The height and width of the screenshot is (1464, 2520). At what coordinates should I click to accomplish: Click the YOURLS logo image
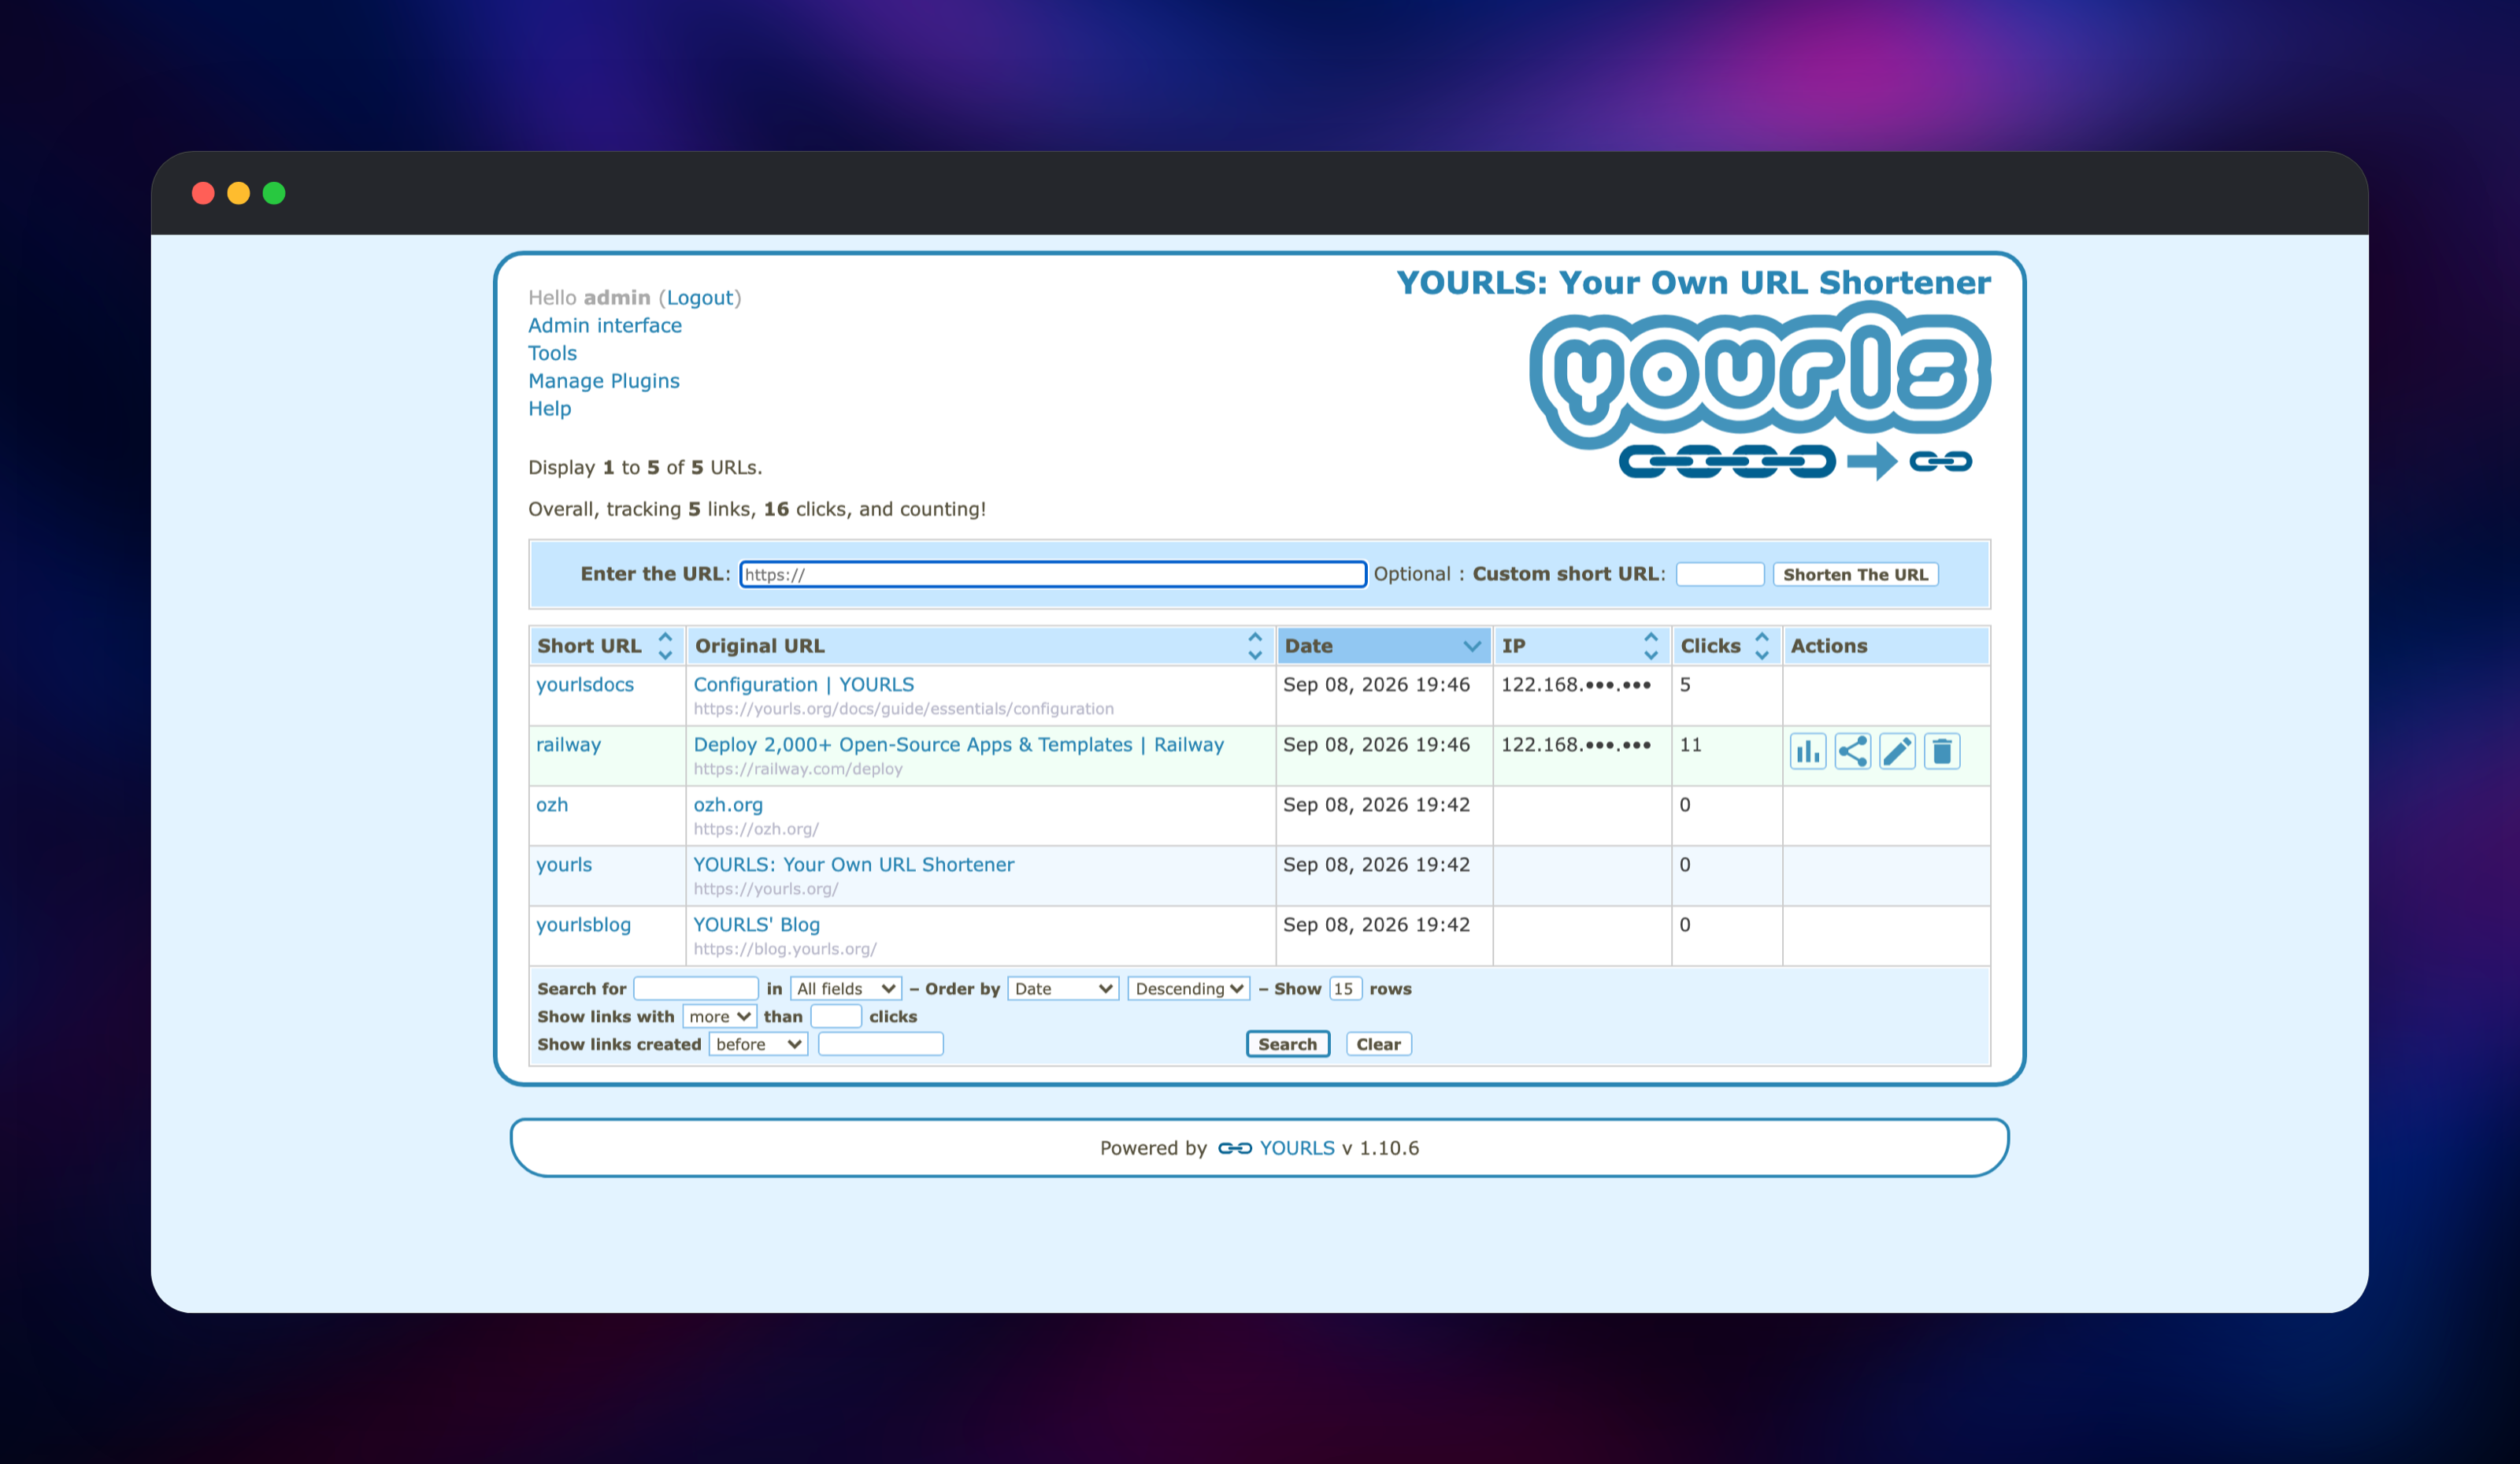[1760, 392]
